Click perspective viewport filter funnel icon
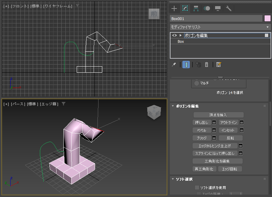This screenshot has height=197, width=272. 63,104
